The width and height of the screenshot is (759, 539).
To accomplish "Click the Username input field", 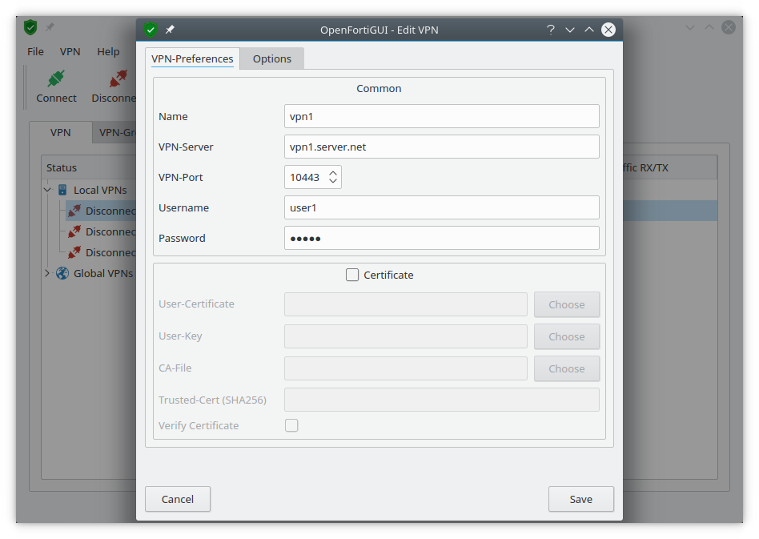I will tap(441, 207).
